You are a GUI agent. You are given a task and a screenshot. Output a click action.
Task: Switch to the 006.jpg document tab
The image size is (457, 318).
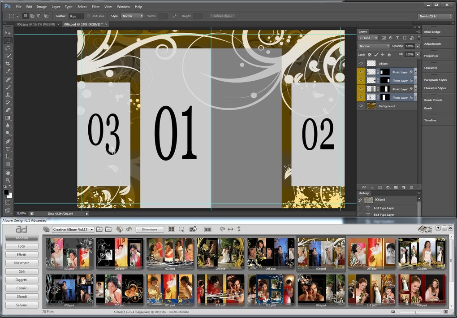[x=35, y=24]
